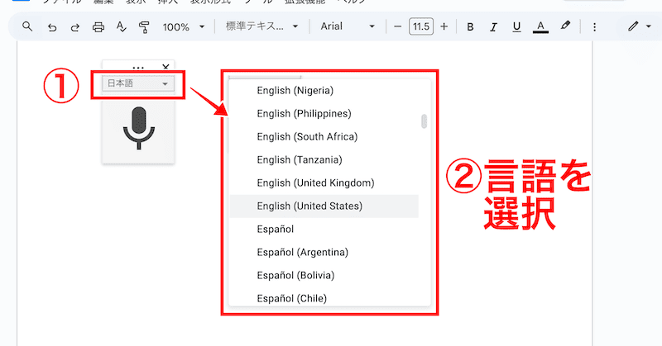Open the 日本語 language dropdown
Viewport: 662px width, 346px height.
pyautogui.click(x=137, y=83)
